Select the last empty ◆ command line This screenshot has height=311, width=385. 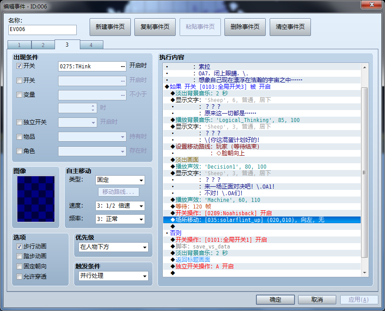[262, 273]
